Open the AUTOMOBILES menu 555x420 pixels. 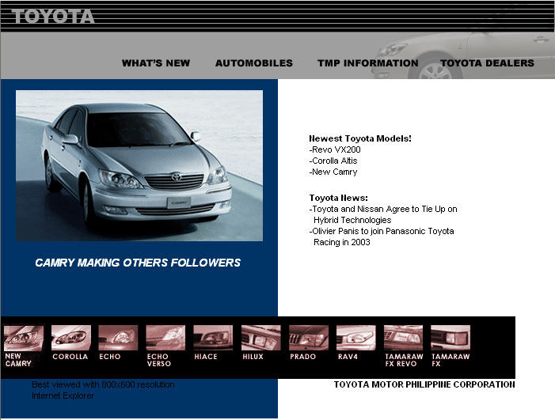254,63
